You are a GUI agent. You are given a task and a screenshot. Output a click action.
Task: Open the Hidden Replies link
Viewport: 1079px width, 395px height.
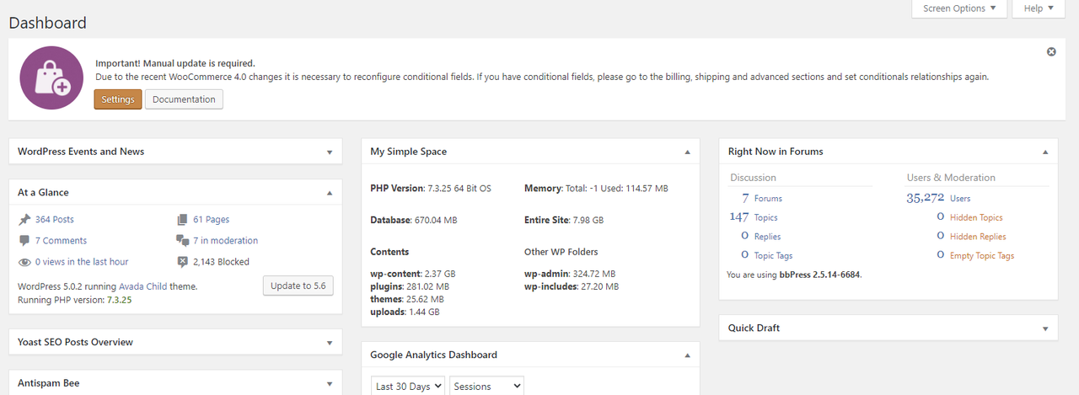pyautogui.click(x=978, y=237)
